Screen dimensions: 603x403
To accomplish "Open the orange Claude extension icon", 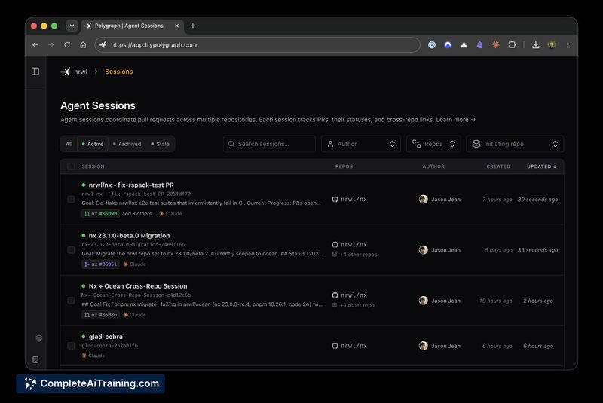I will tap(496, 45).
